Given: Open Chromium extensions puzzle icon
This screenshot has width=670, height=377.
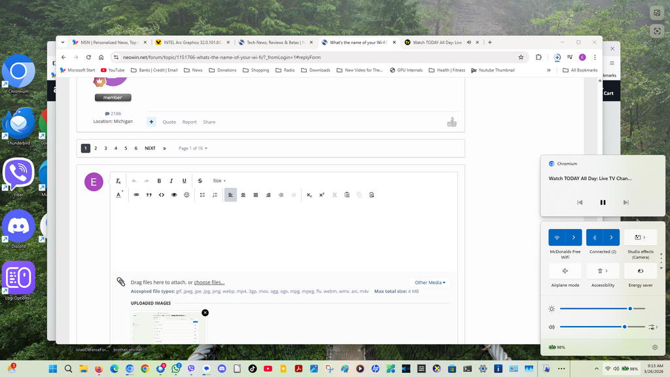Looking at the screenshot, I should [x=538, y=58].
